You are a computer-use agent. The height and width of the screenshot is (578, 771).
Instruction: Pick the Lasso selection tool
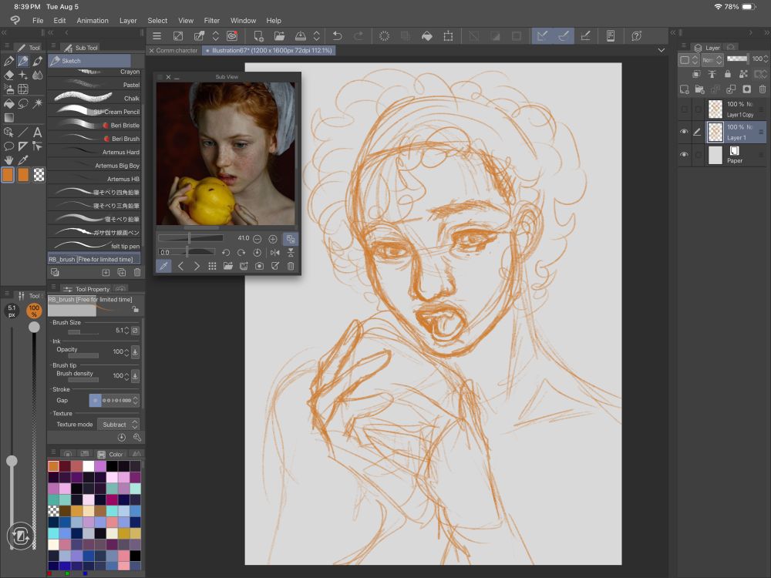coord(23,104)
